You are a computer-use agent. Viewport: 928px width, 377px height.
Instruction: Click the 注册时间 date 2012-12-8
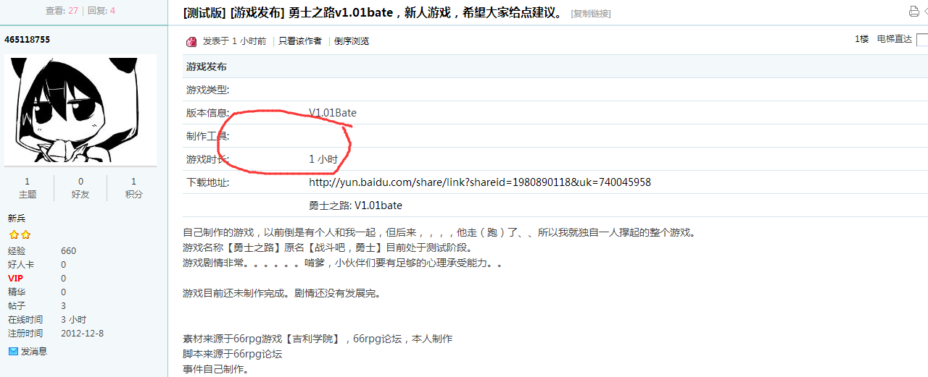82,334
